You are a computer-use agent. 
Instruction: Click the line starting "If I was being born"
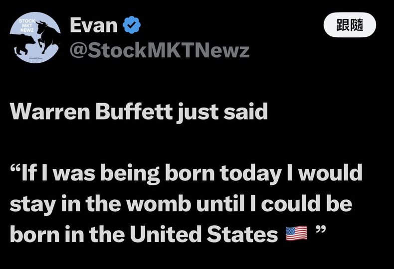click(186, 174)
